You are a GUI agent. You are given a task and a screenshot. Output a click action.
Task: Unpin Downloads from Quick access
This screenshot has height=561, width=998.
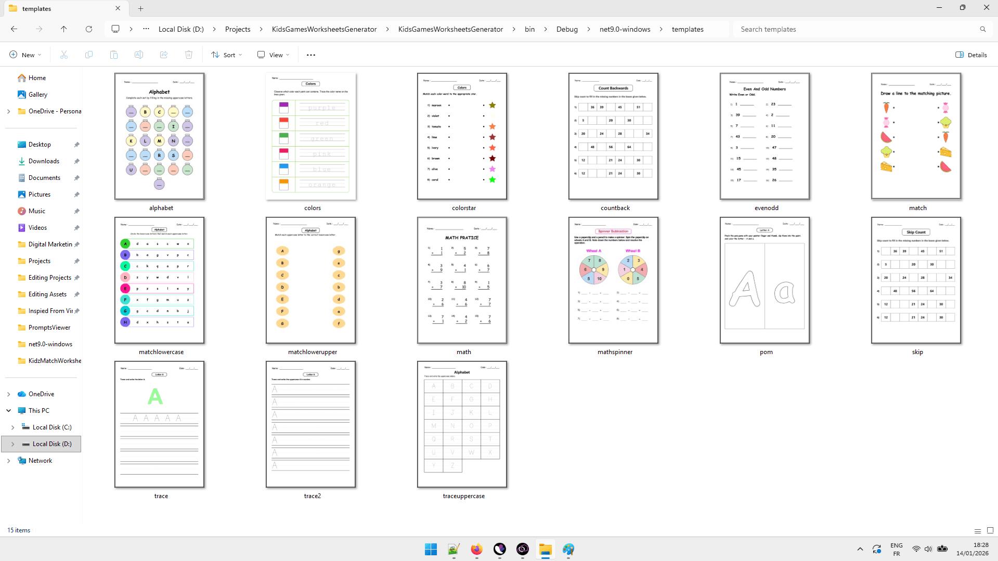click(76, 161)
